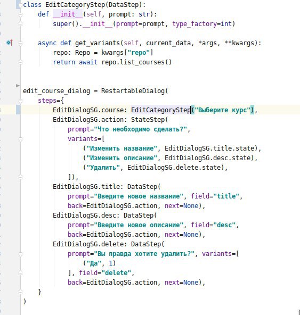Image resolution: width=300 pixels, height=315 pixels.
Task: Click fold end marker at field="delete" line
Action: (x=20, y=273)
